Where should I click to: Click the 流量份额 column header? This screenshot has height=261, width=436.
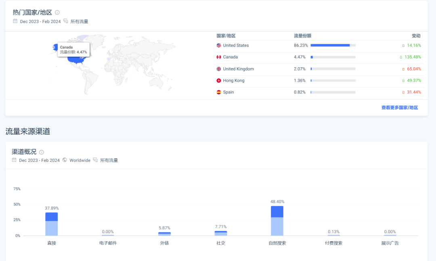point(302,36)
